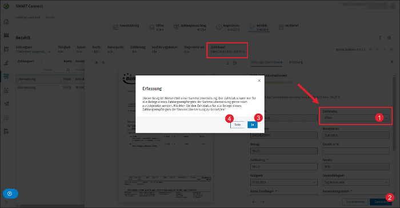Expand the sidebar with double chevron
This screenshot has width=400, height=208.
6,202
